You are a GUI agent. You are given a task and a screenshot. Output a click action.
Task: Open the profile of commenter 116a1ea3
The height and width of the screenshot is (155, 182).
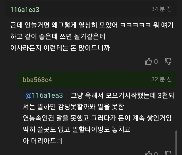pyautogui.click(x=25, y=10)
